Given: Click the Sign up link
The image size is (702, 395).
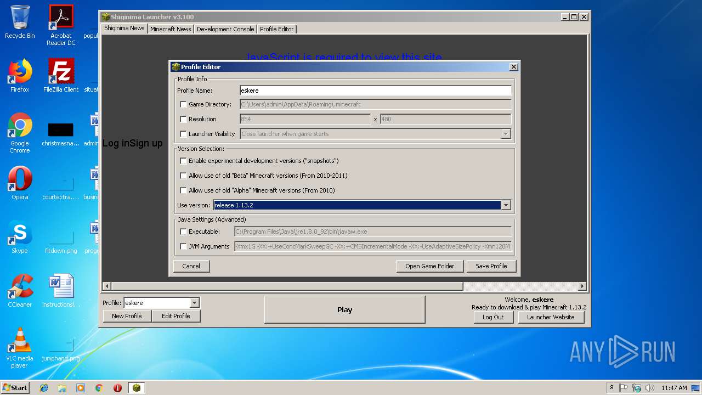Looking at the screenshot, I should [x=146, y=143].
